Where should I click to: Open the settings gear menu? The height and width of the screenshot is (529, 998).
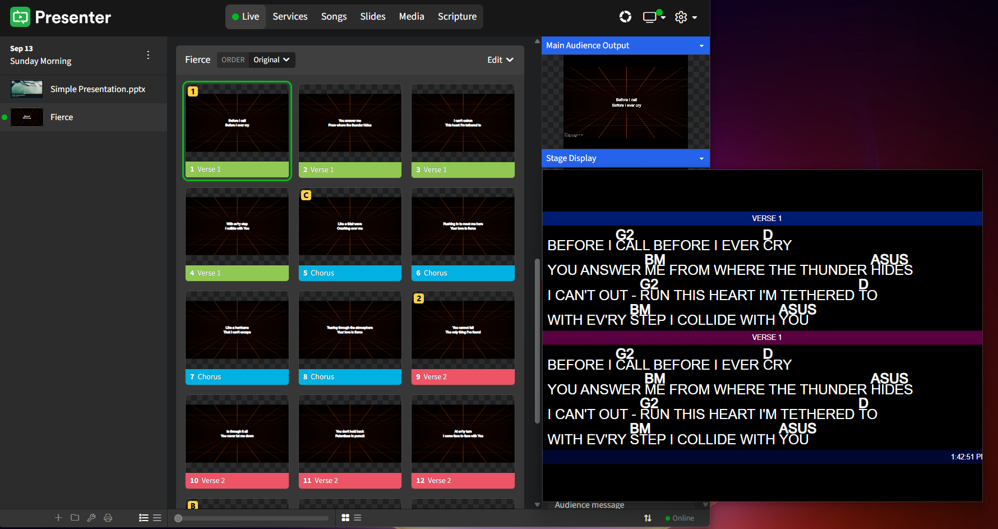[x=686, y=17]
